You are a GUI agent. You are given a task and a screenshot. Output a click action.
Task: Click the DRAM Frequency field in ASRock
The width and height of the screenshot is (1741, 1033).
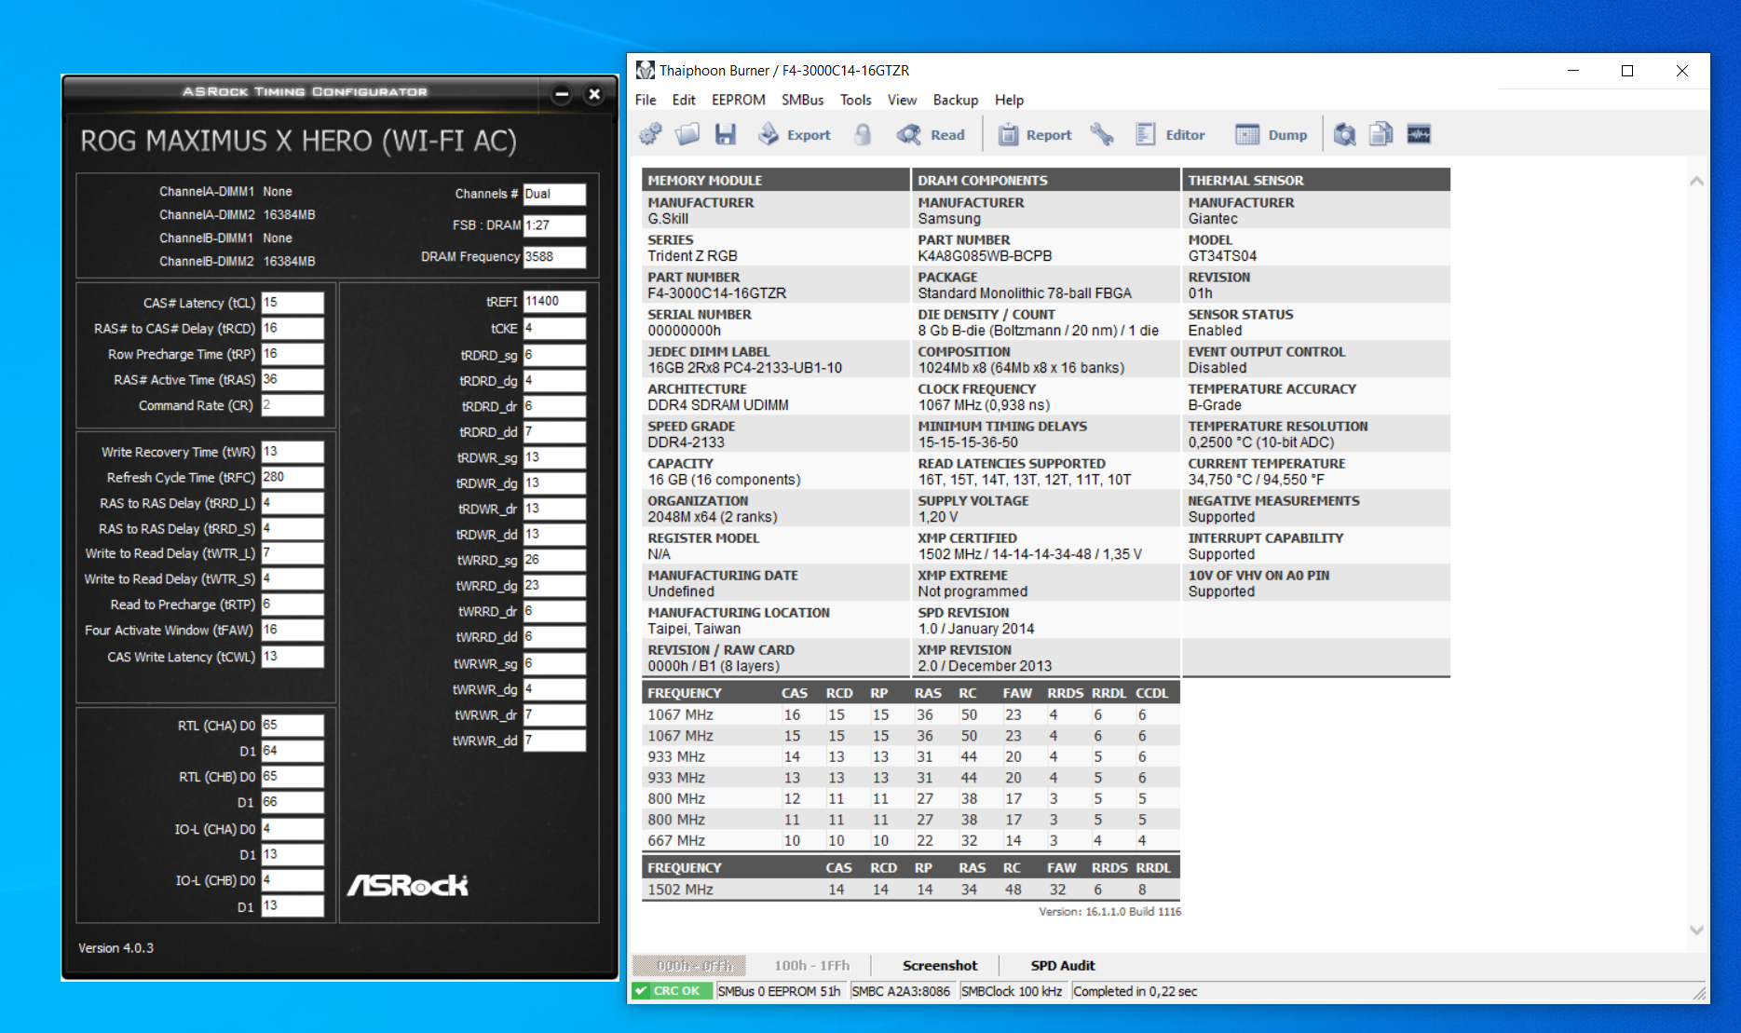point(554,257)
